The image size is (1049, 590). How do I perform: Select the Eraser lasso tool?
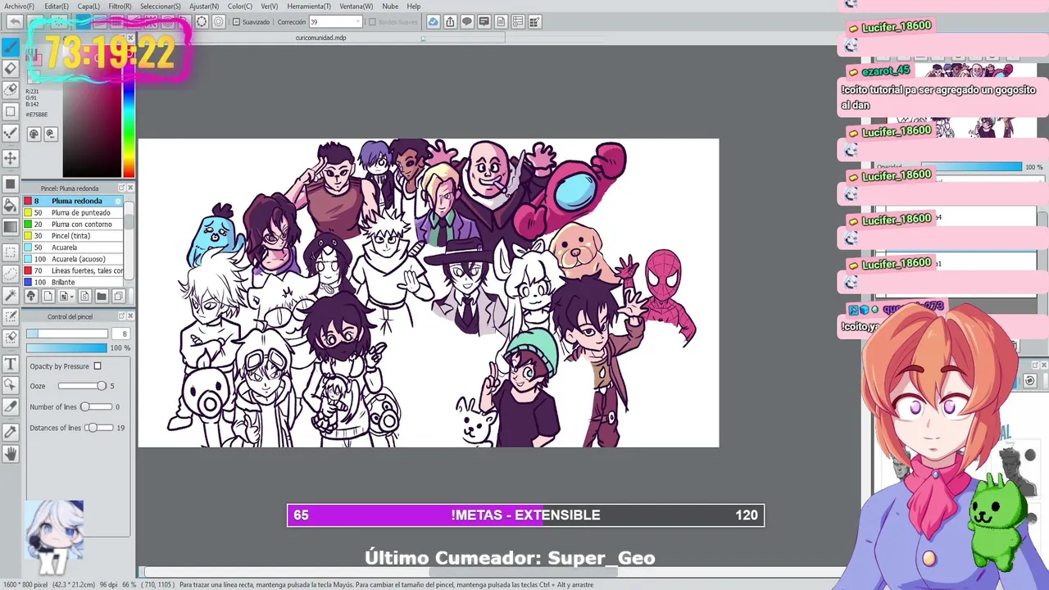coord(11,90)
